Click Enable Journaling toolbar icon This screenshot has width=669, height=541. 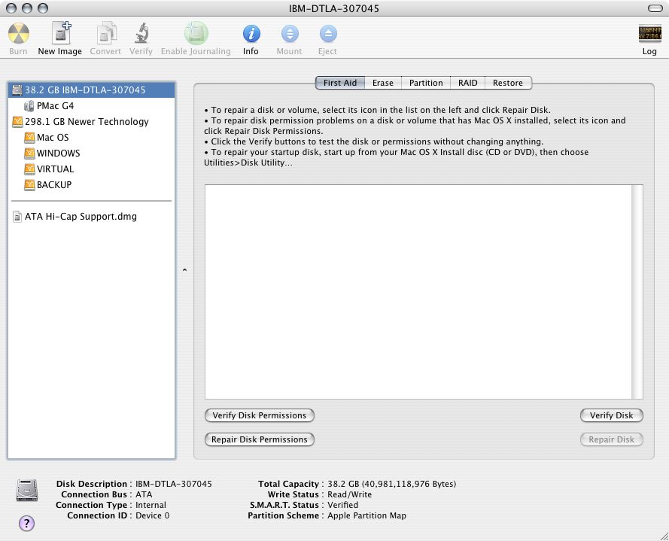[196, 33]
